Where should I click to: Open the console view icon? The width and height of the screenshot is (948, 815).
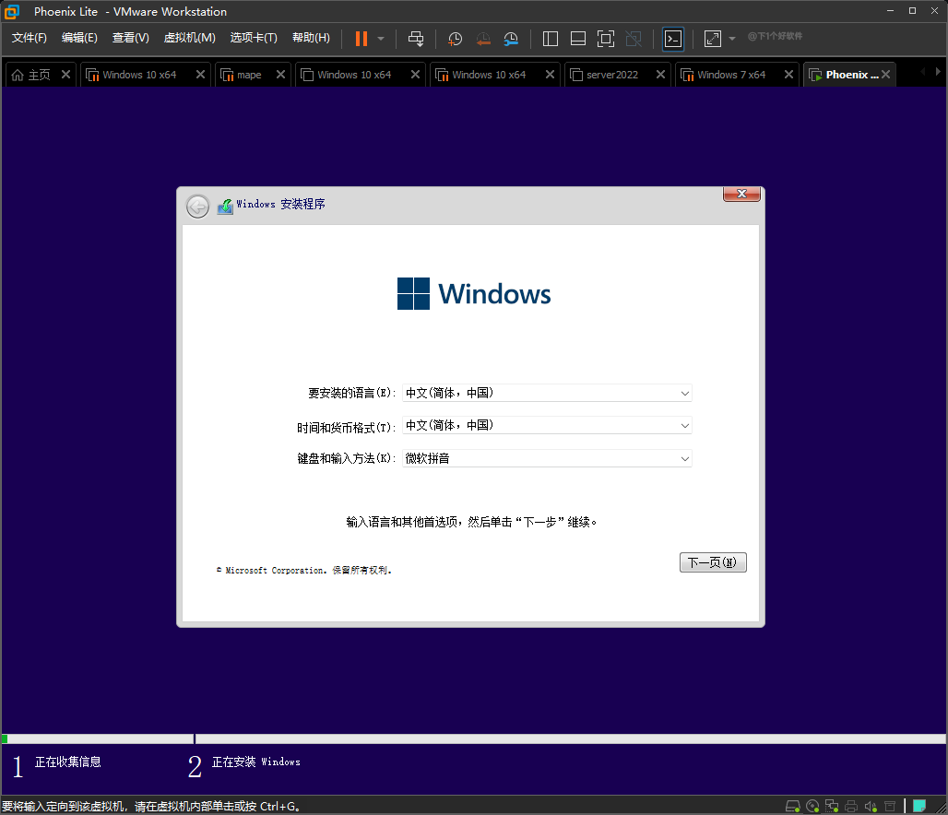pos(673,39)
